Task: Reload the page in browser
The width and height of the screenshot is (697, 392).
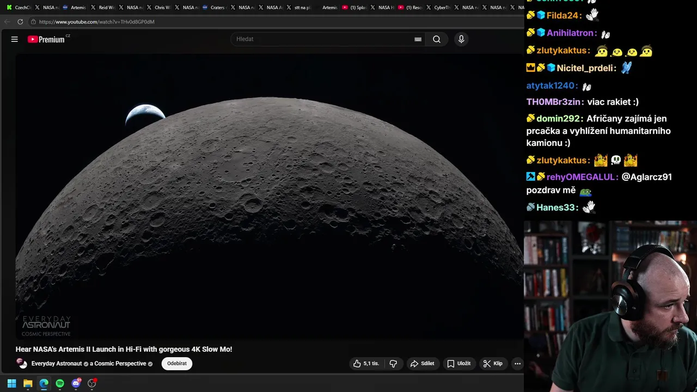Action: (x=20, y=22)
